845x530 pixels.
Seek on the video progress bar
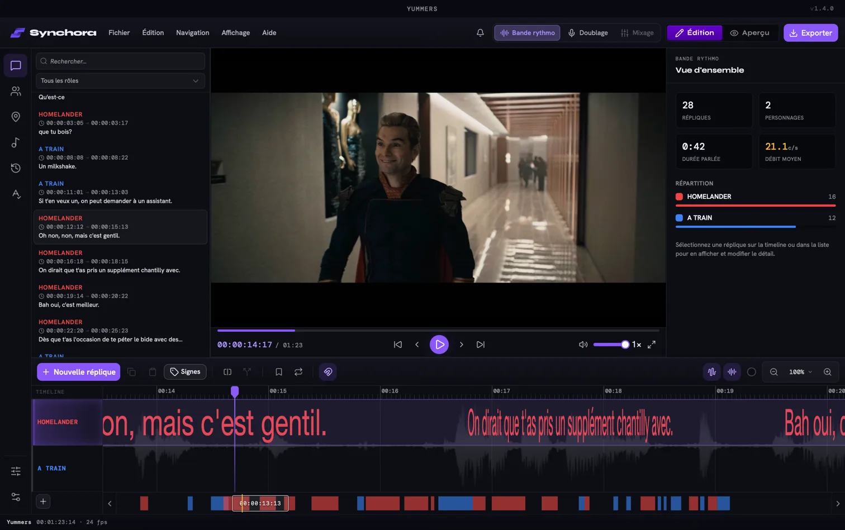439,331
